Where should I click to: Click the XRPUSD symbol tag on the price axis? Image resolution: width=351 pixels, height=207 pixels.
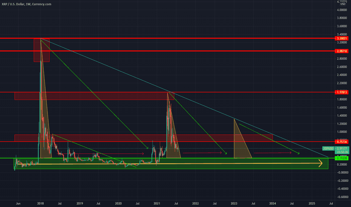(x=328, y=148)
